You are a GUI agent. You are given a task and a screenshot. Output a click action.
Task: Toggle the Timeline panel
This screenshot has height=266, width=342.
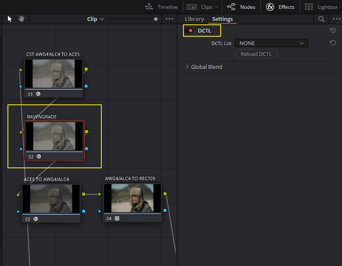coord(161,7)
